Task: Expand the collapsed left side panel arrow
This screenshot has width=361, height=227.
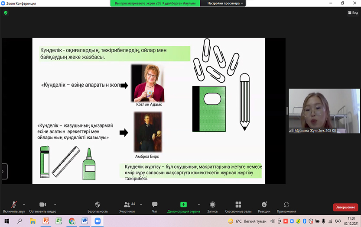Action: (3, 171)
